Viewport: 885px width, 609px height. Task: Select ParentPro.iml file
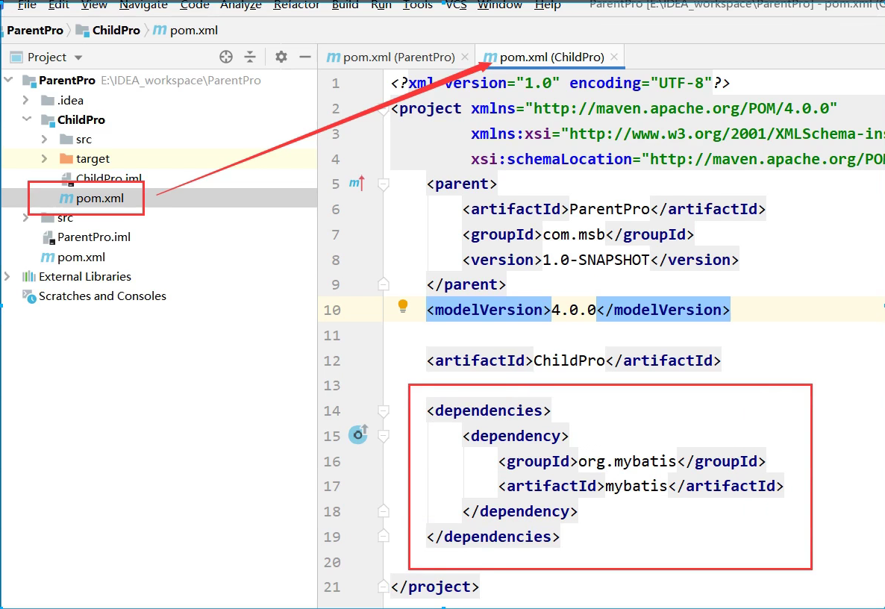(x=94, y=237)
